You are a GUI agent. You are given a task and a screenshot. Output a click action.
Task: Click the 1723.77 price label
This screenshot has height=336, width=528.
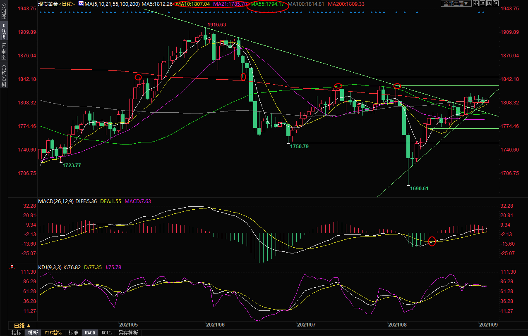tap(72, 165)
